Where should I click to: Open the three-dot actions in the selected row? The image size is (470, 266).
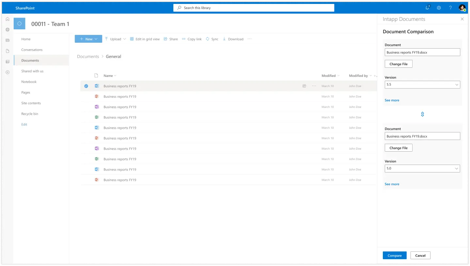(314, 86)
